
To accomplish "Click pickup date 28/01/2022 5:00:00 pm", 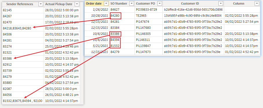I will coord(62,10).
